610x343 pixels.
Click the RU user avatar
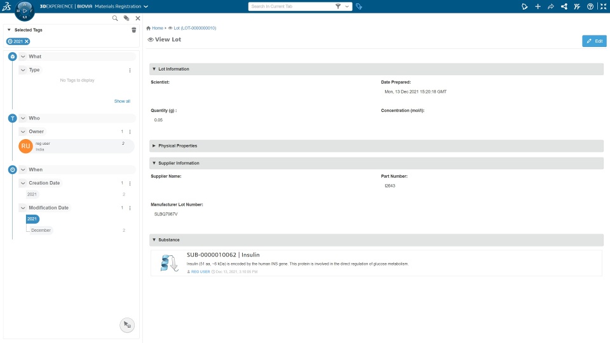tap(25, 146)
